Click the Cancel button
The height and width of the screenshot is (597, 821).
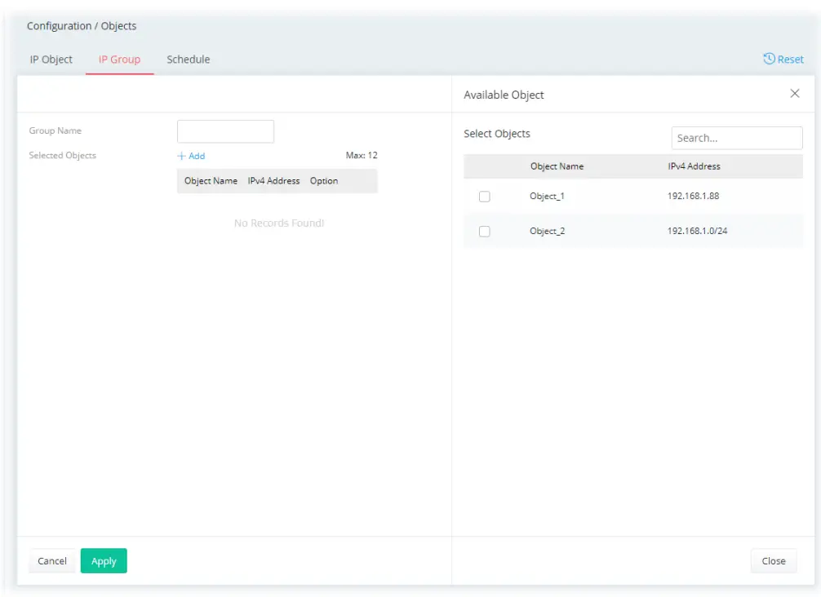click(x=52, y=561)
